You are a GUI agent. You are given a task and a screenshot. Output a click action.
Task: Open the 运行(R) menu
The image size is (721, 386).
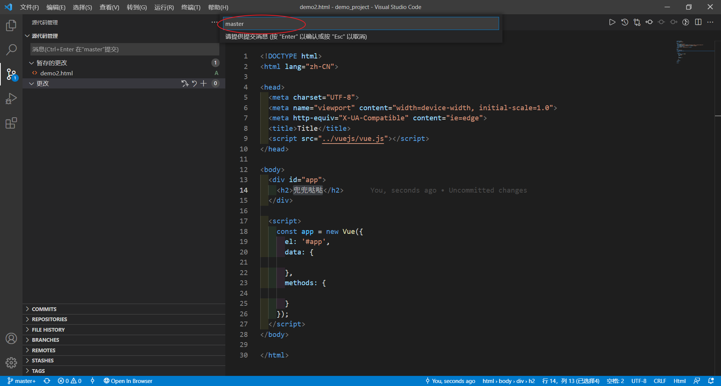164,7
